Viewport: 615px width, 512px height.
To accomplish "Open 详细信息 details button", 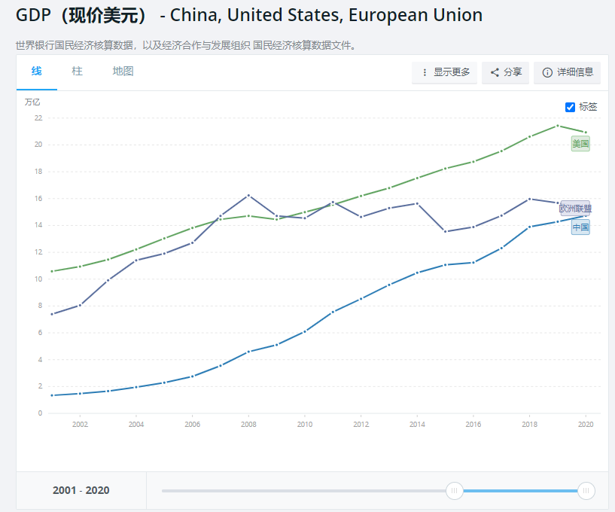I will (x=575, y=72).
